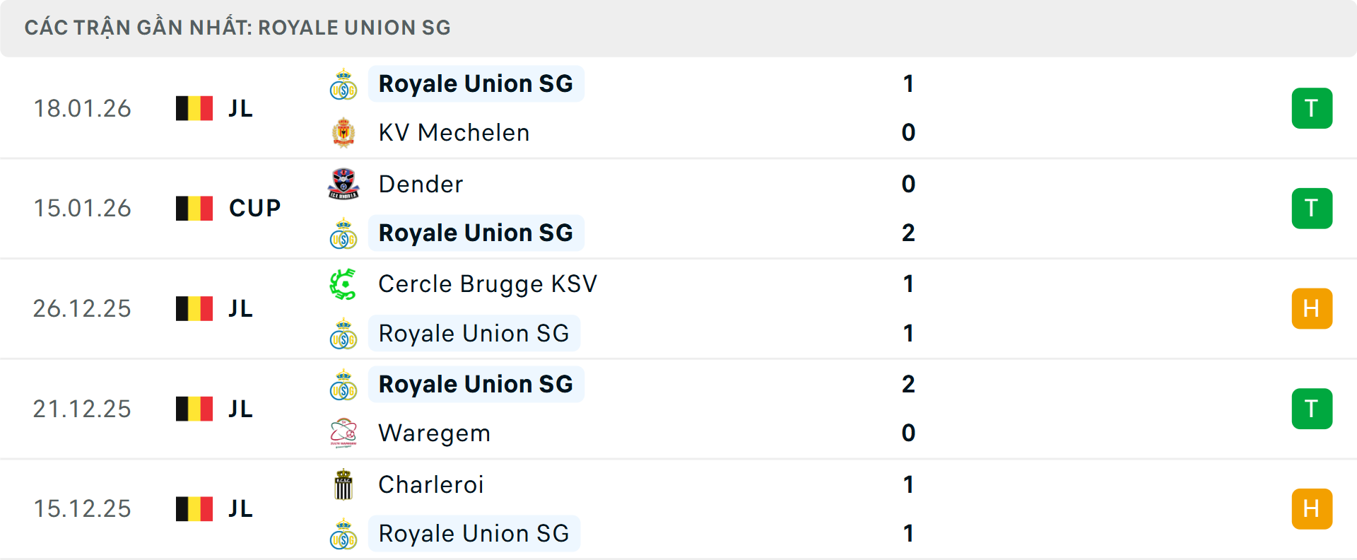Click the orange H badge for 26.12.25

[x=1312, y=309]
